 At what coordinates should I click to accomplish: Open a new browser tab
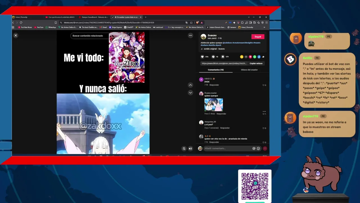pos(145,17)
